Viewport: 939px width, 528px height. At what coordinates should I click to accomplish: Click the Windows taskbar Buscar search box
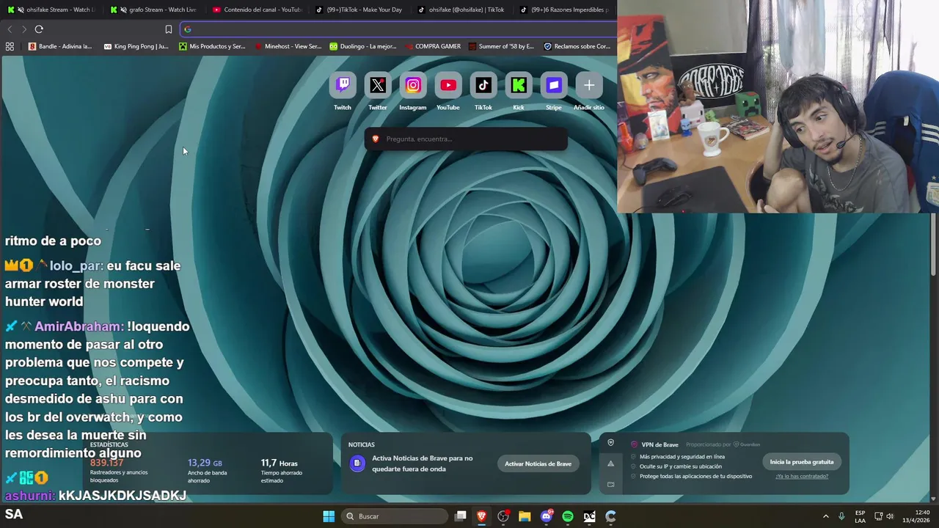click(x=395, y=516)
